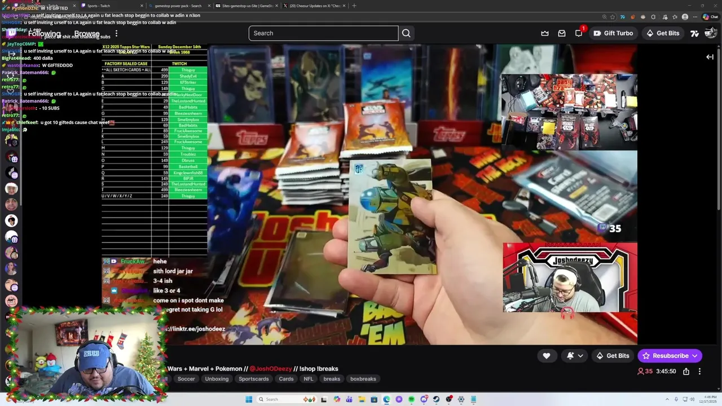
Task: Click the stream uptime 3:45:50
Action: pos(666,371)
